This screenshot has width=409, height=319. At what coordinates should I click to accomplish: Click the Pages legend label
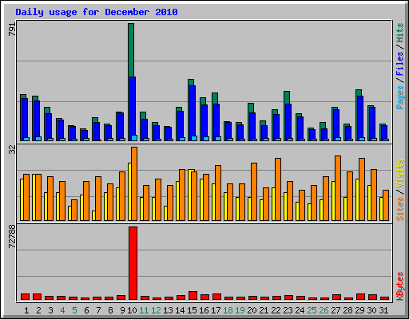400,97
